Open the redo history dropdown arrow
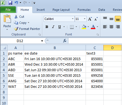 (x=29, y=3)
